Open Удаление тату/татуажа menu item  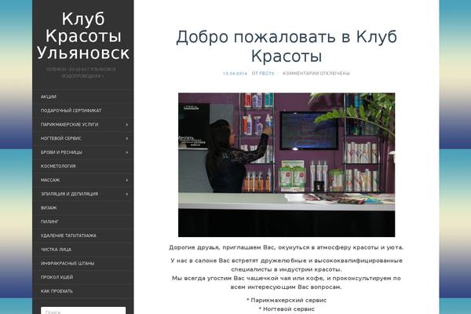point(83,235)
